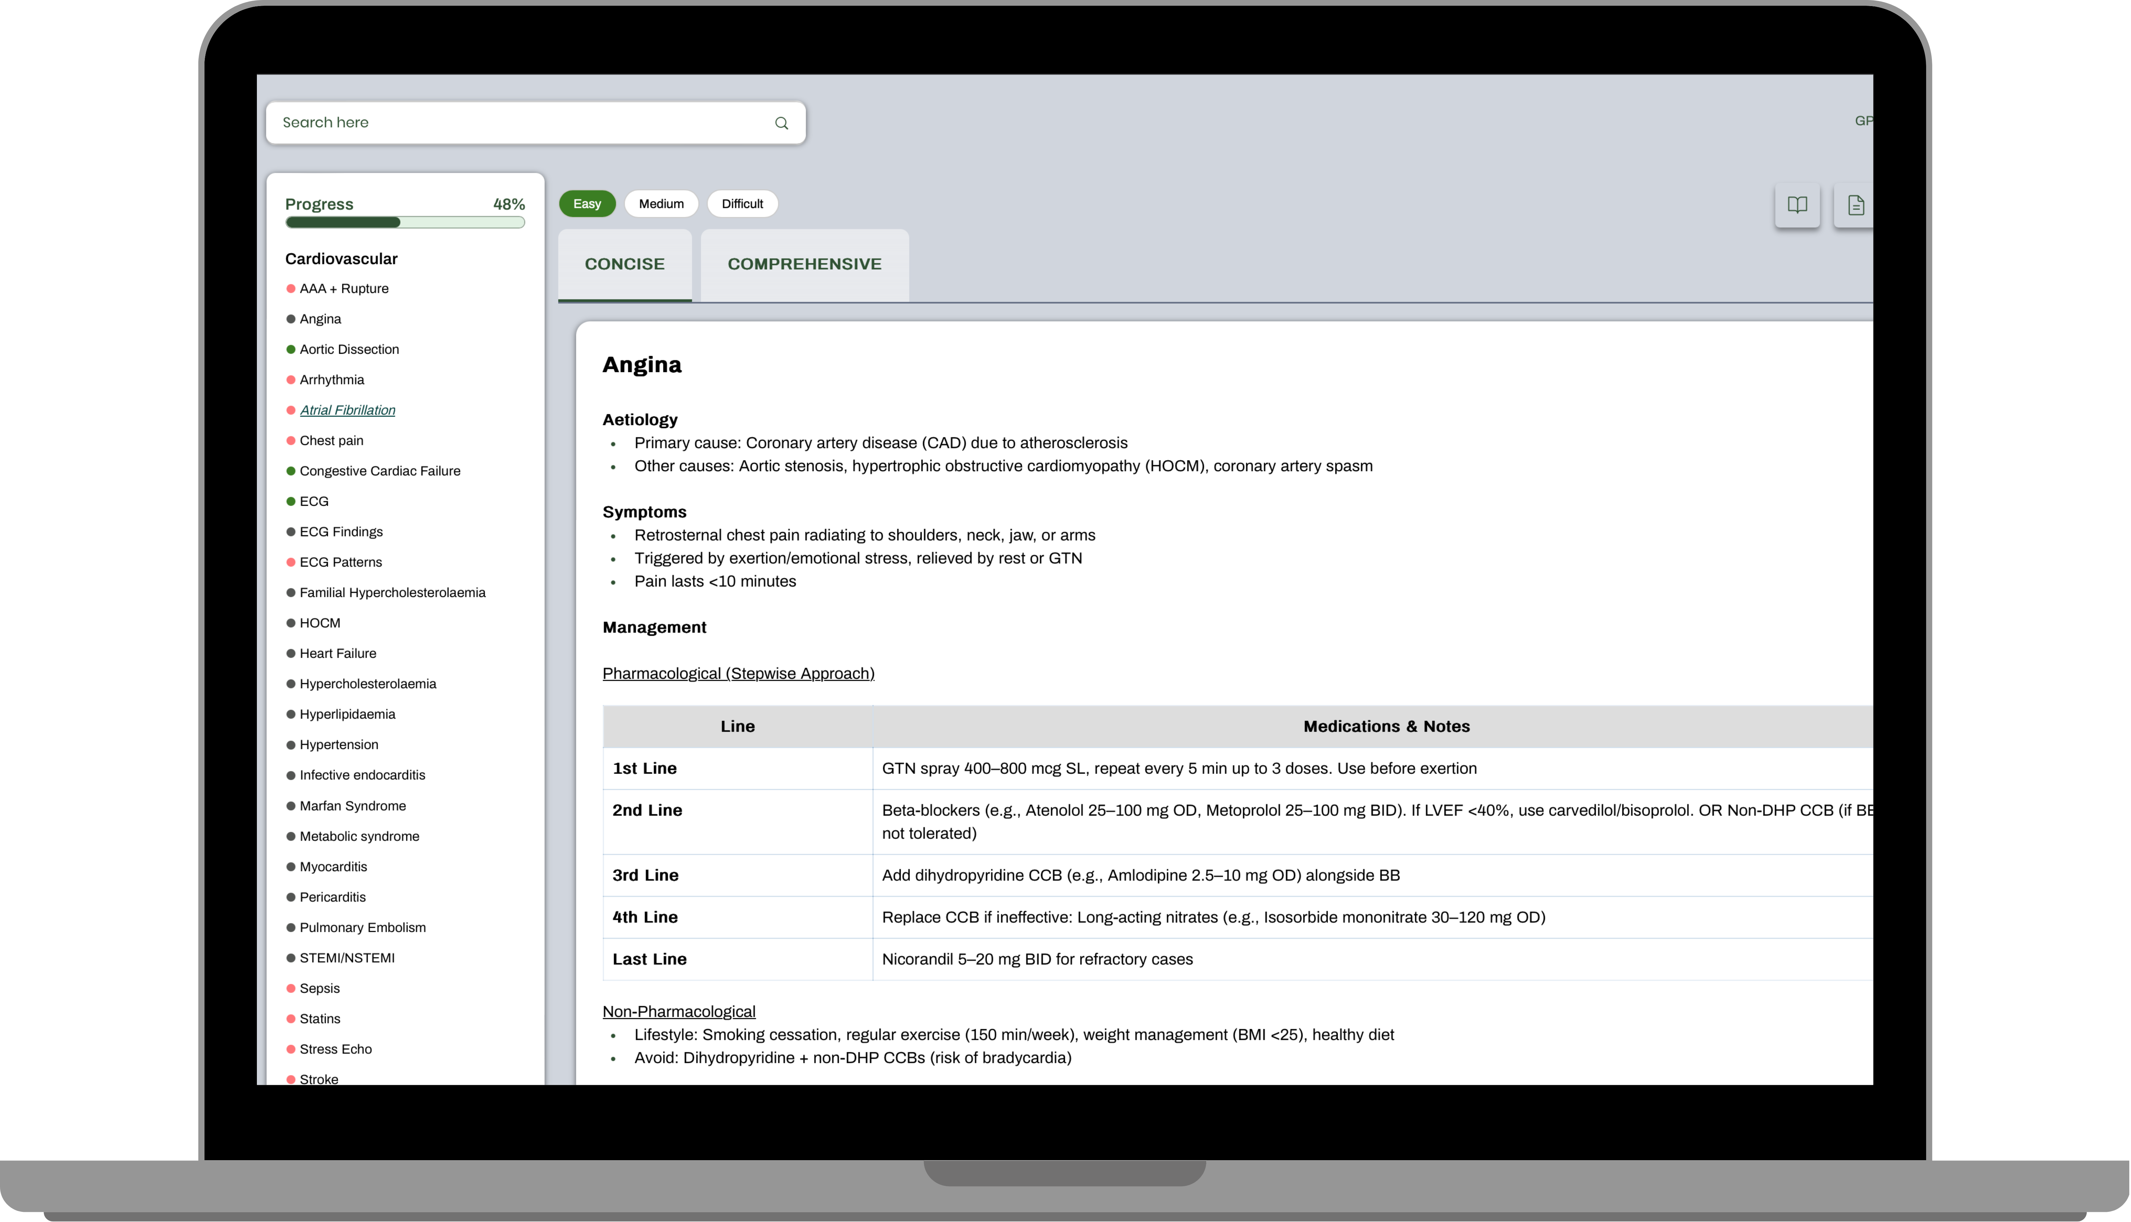Open the Aortic Dissection topic

[349, 349]
